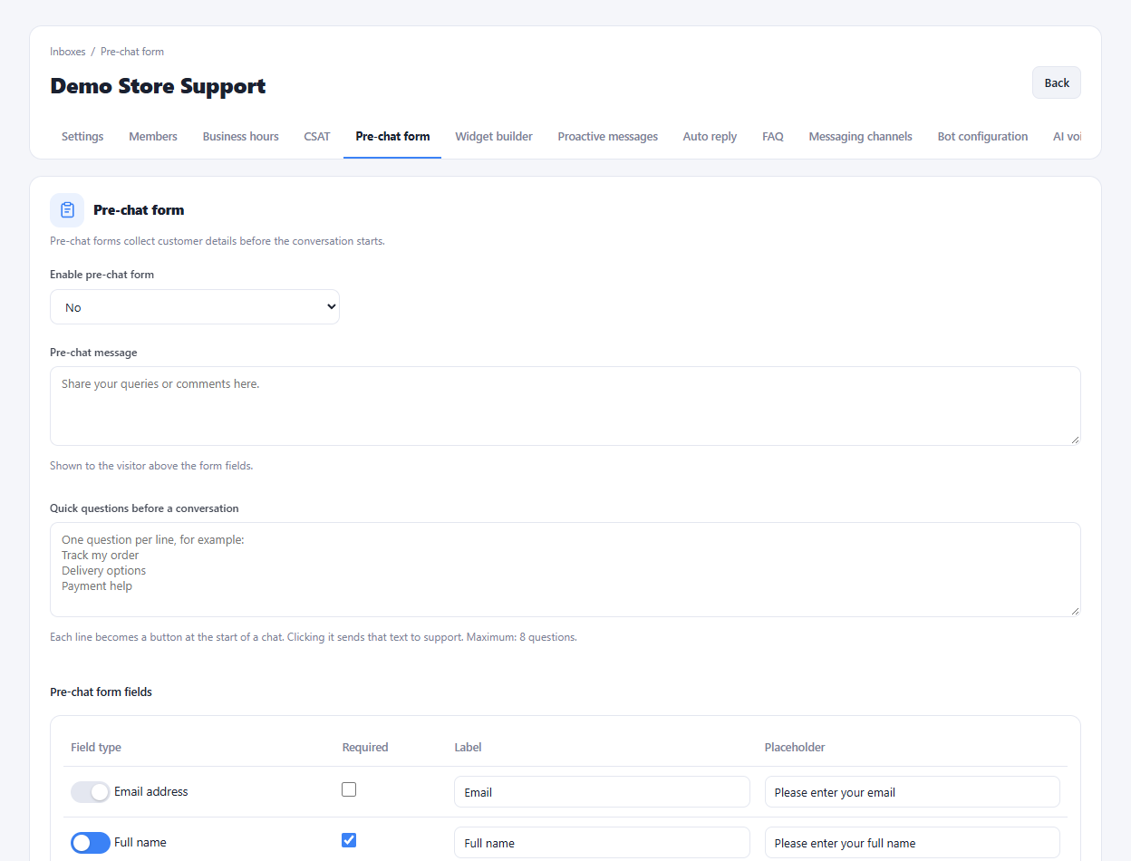Open the Widget builder tab
Image resolution: width=1131 pixels, height=861 pixels.
click(x=494, y=137)
